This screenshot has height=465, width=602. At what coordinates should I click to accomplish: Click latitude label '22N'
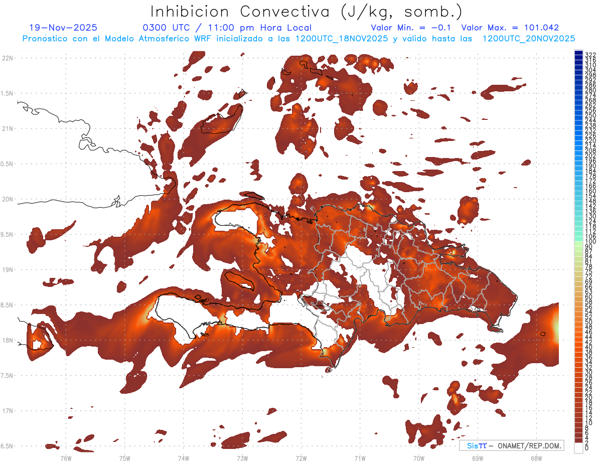[7, 58]
